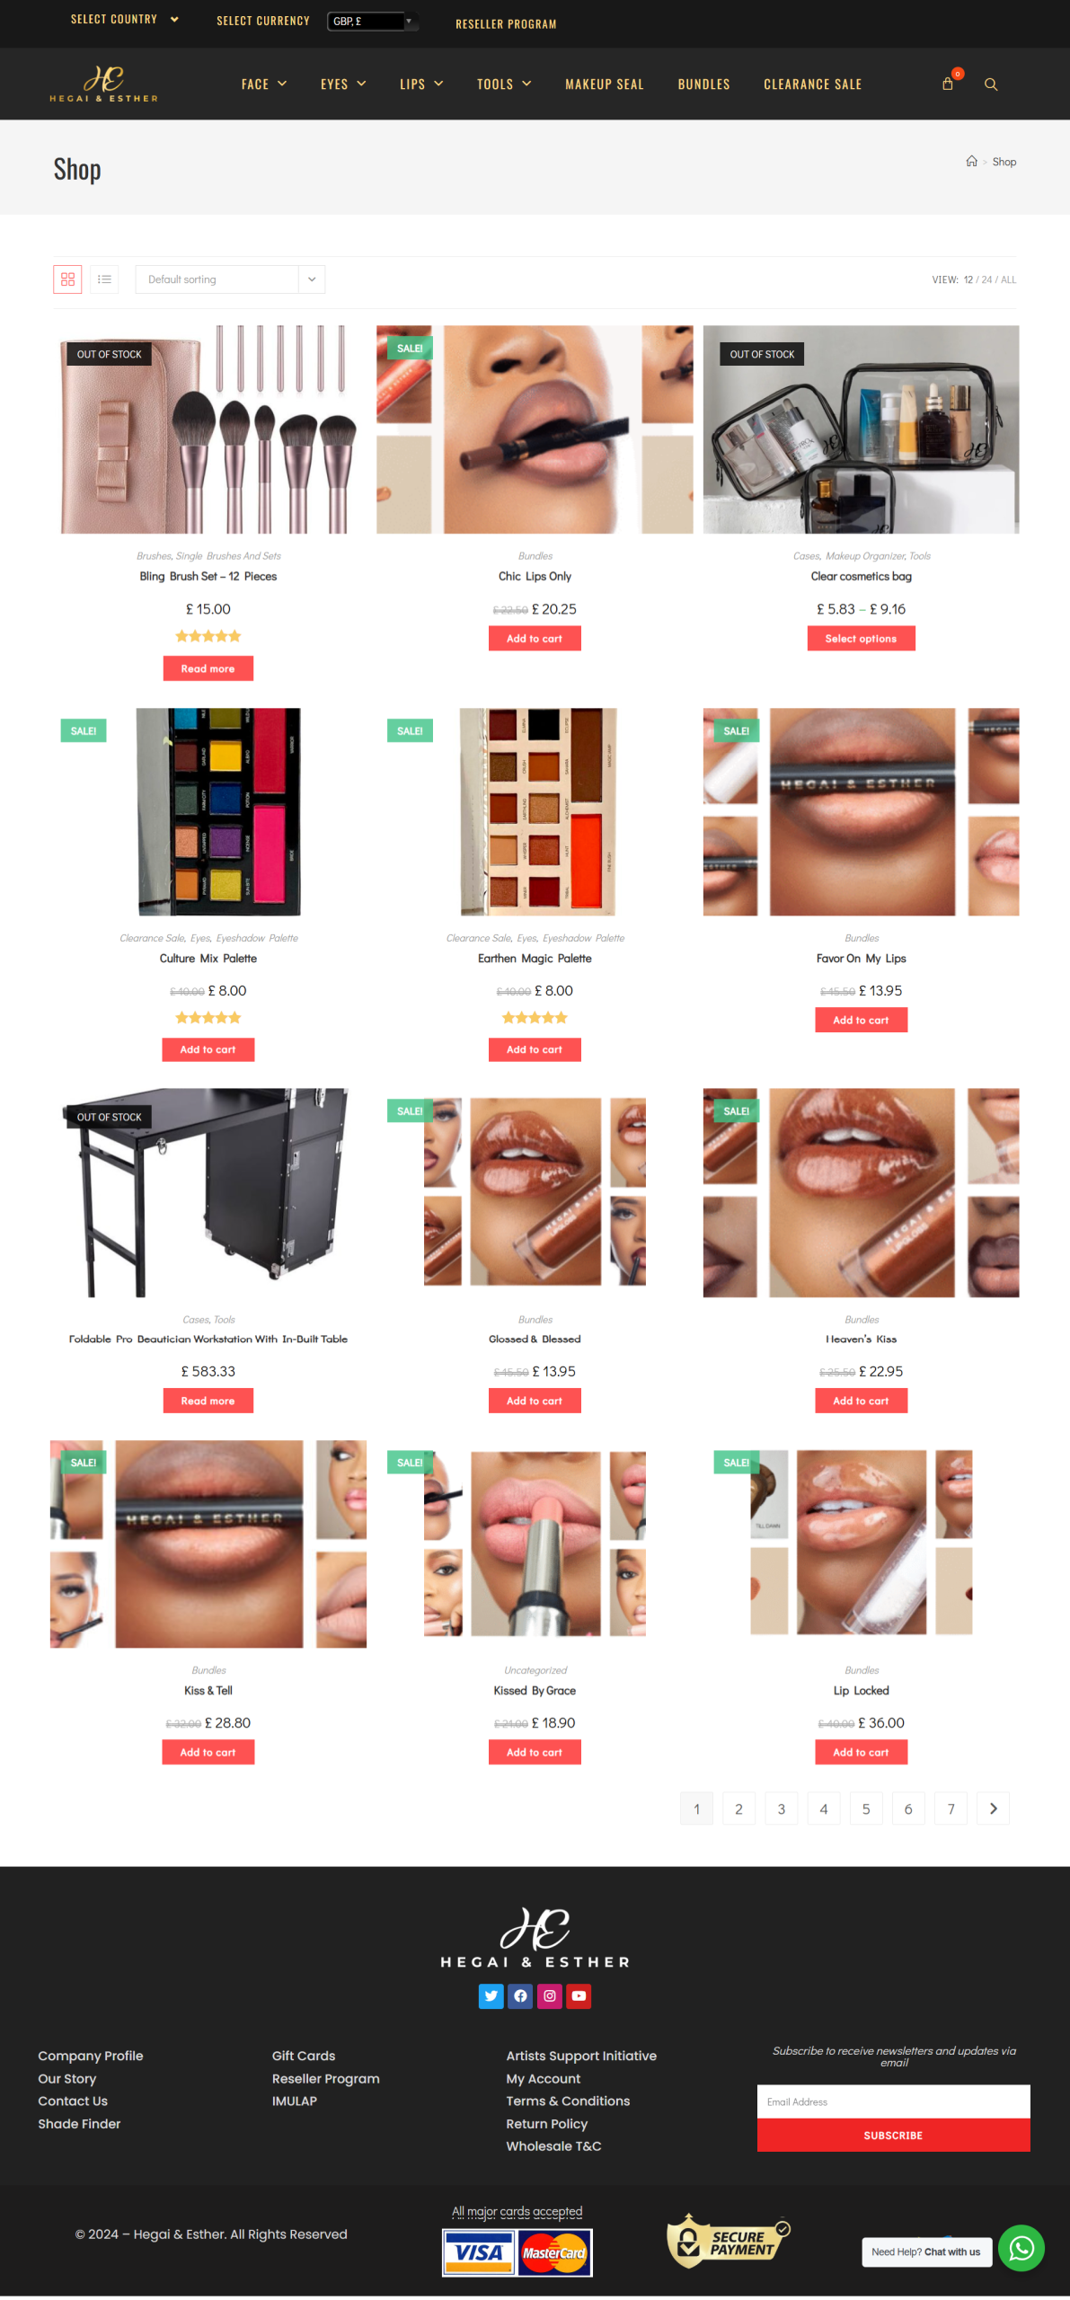
Task: Open the GBP currency selector
Action: click(373, 21)
